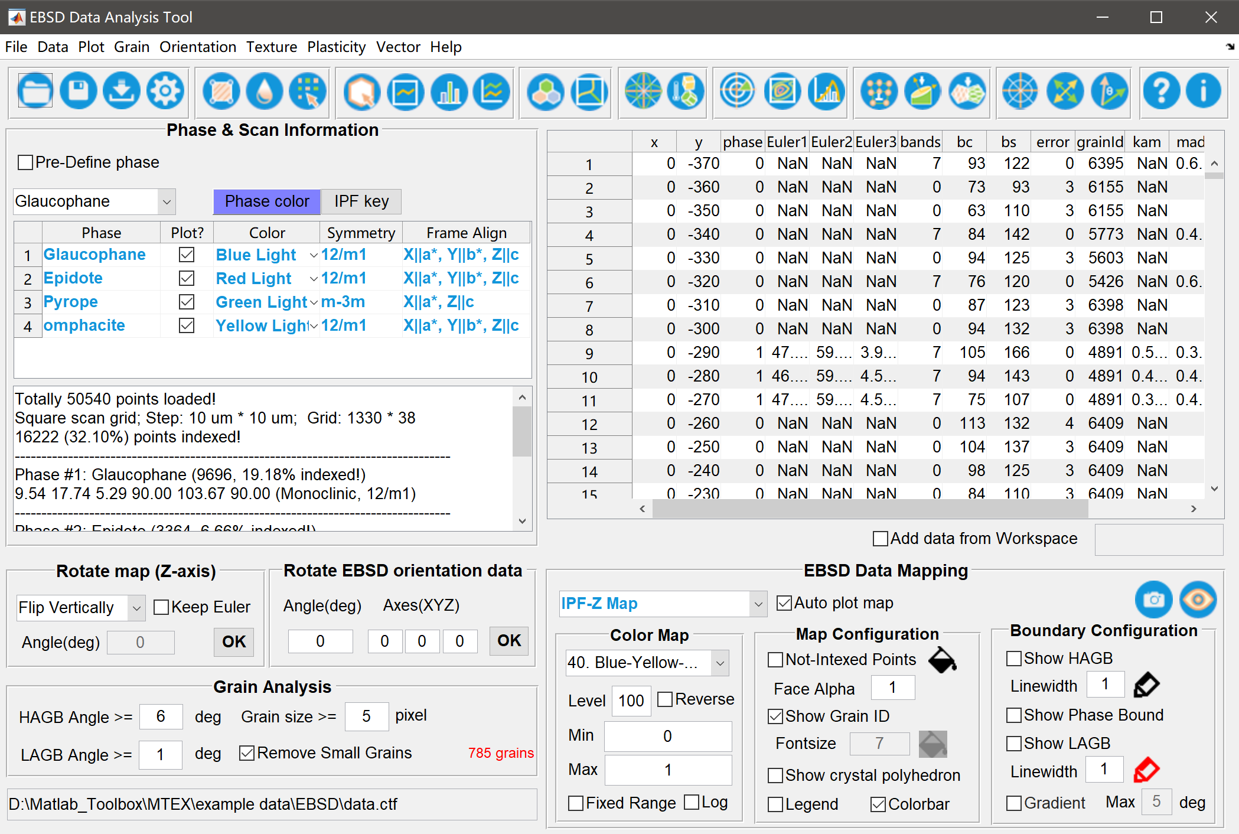1239x834 pixels.
Task: Open help via the question mark icon
Action: tap(1161, 91)
